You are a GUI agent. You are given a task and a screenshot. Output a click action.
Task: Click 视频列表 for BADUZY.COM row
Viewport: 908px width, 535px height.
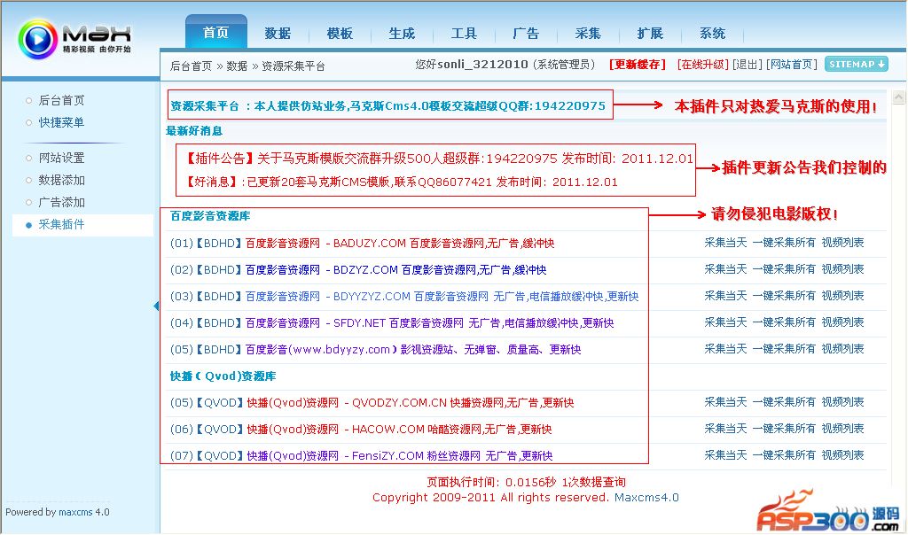[842, 243]
